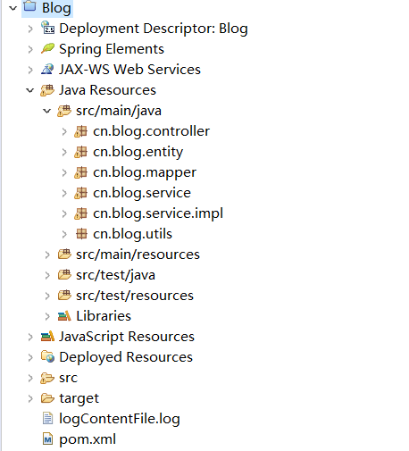Select 'Deployment Descriptor: Blog' text

pos(154,29)
